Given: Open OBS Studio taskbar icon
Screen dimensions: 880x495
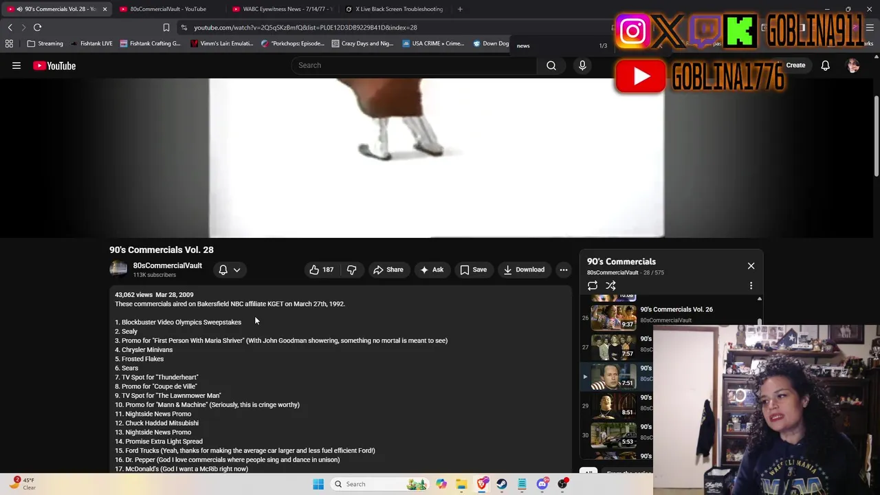Looking at the screenshot, I should [562, 484].
